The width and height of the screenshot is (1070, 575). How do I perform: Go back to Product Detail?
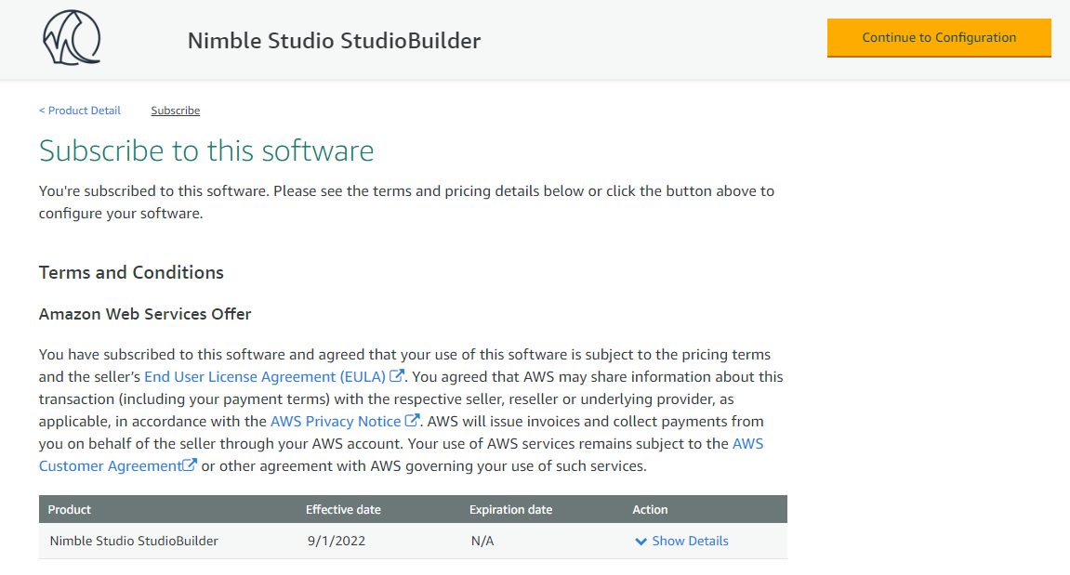(x=80, y=111)
